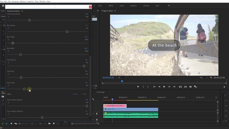Export a frame with the camera icon
The image size is (229, 129).
[190, 87]
